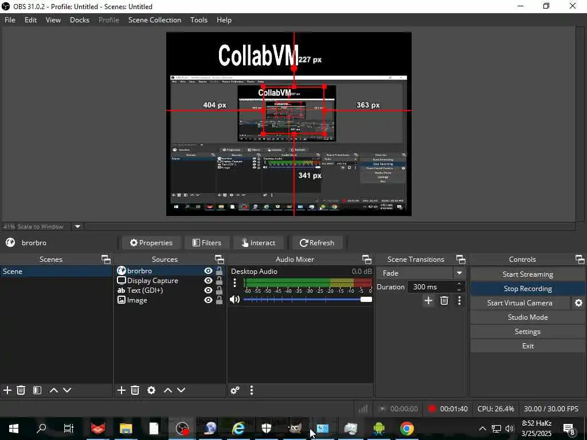The image size is (587, 440).
Task: Pop out the Sources dock
Action: tap(220, 260)
